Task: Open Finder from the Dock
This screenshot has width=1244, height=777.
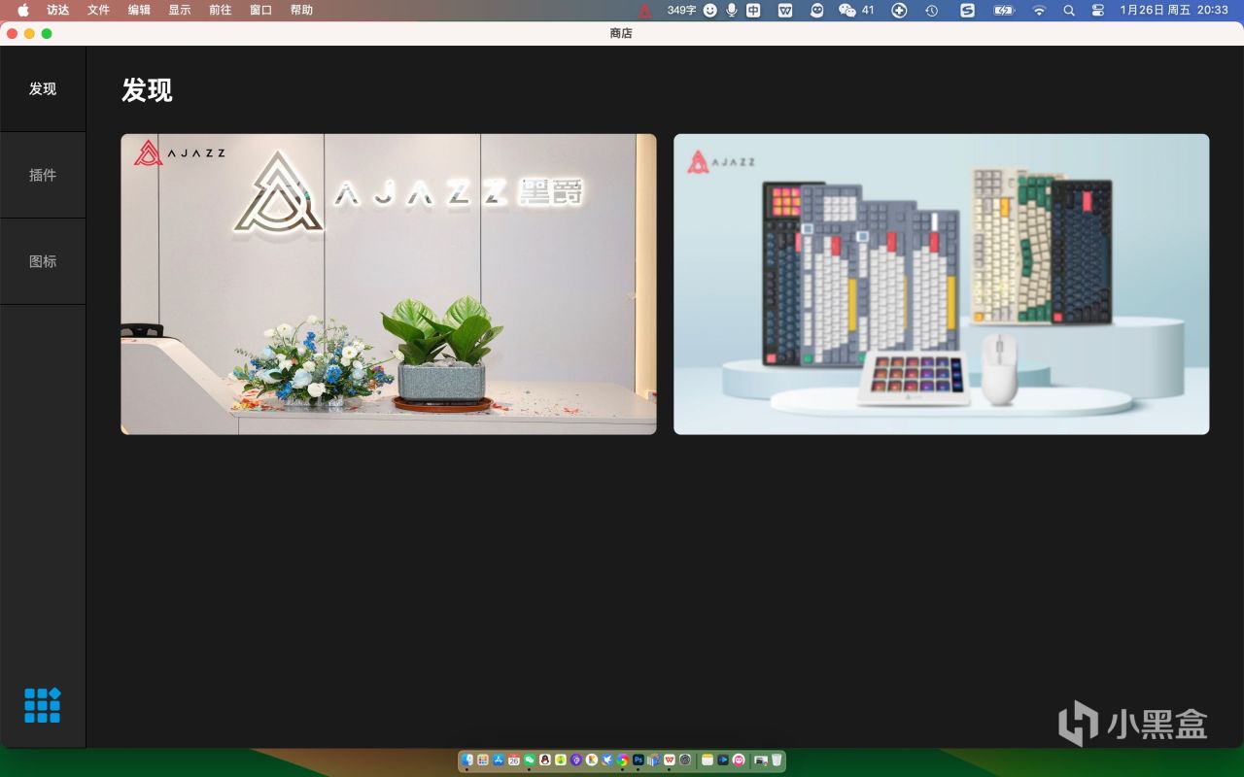Action: pyautogui.click(x=467, y=760)
